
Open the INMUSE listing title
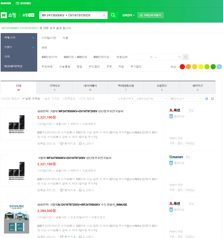[82, 205]
